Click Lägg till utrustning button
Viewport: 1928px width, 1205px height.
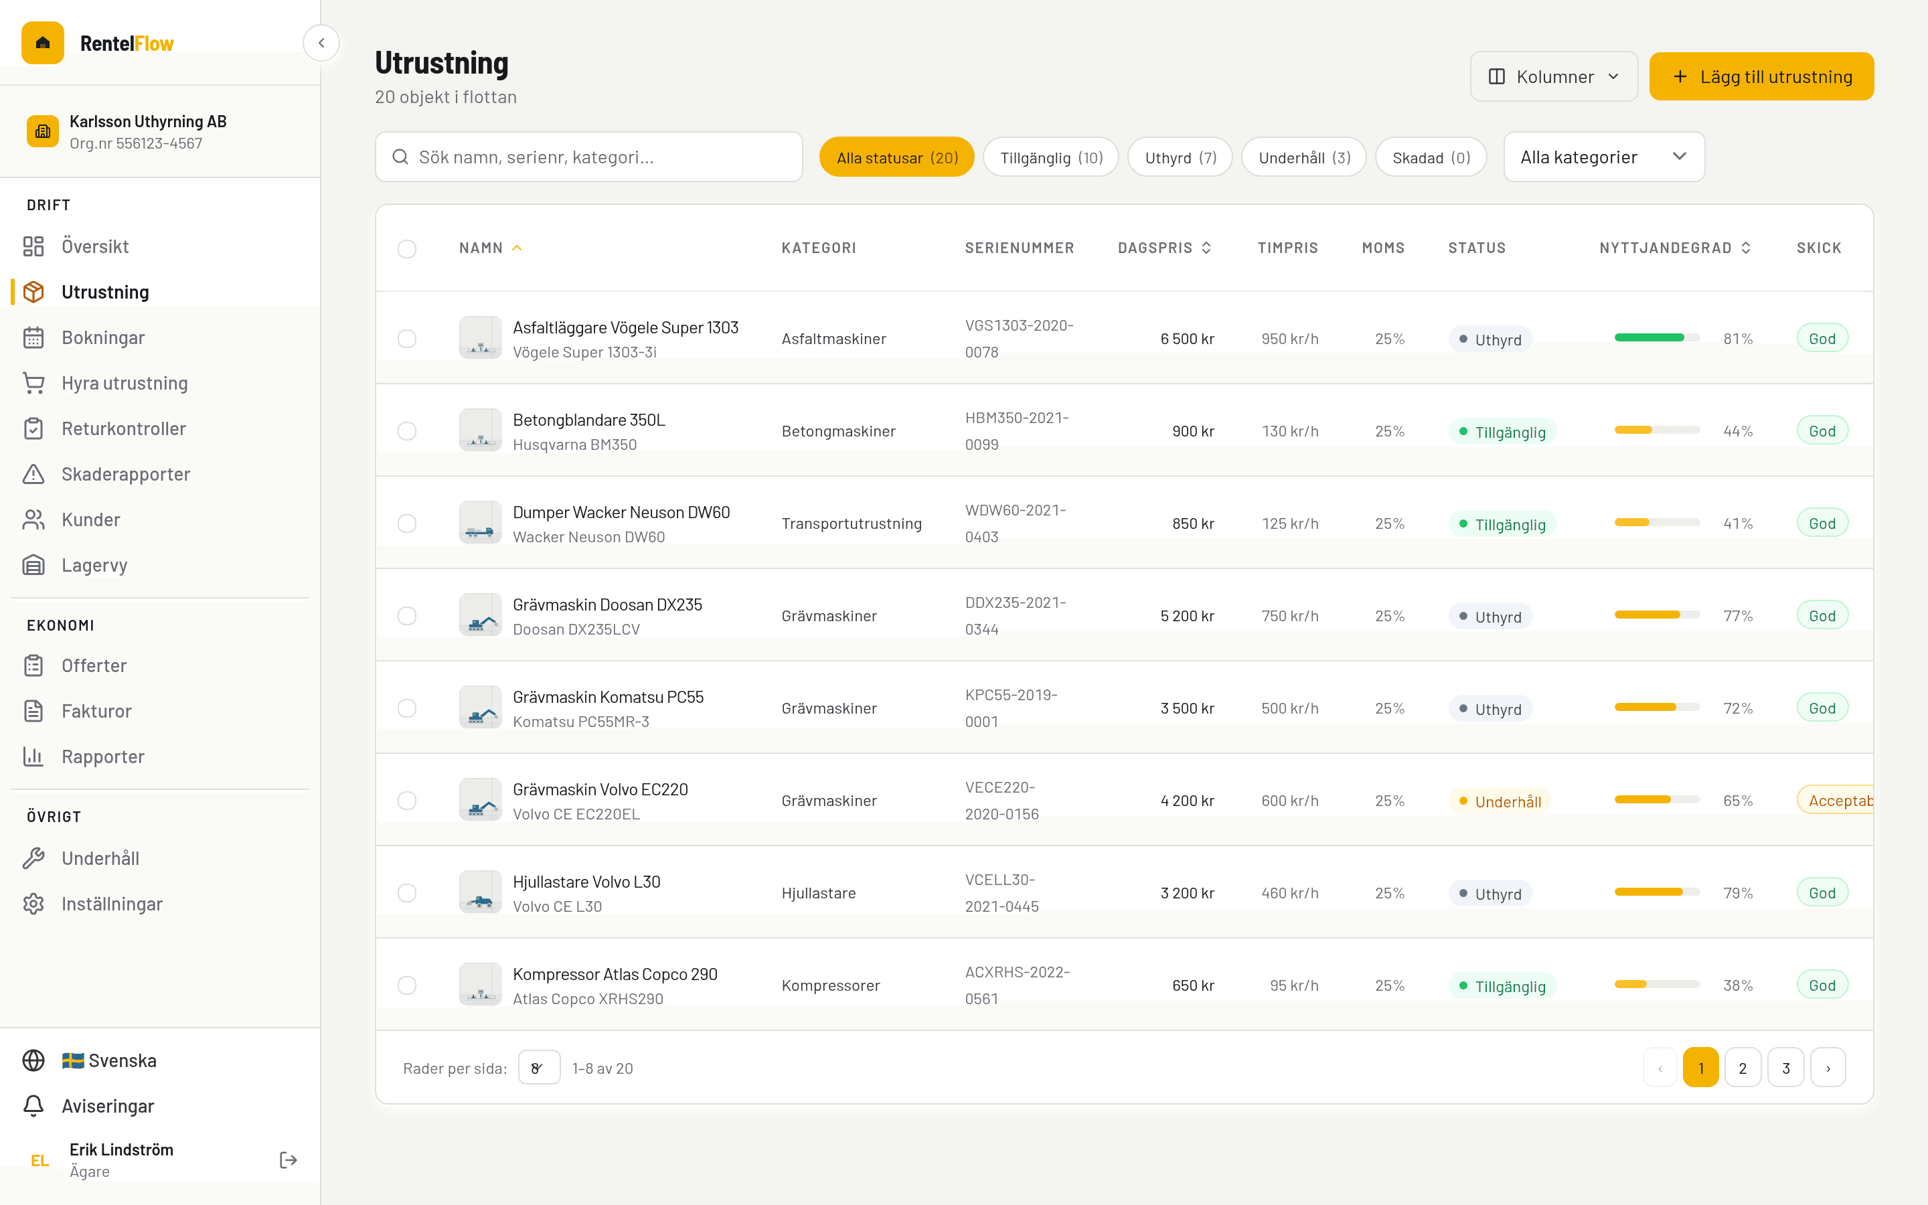pos(1761,76)
